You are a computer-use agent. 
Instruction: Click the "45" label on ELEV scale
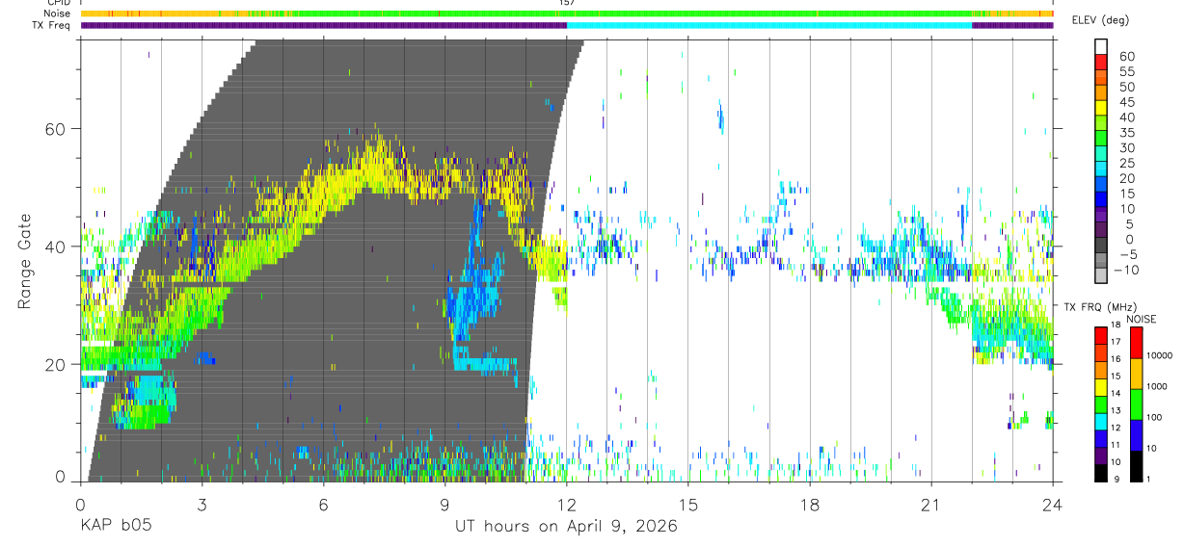click(x=1126, y=102)
